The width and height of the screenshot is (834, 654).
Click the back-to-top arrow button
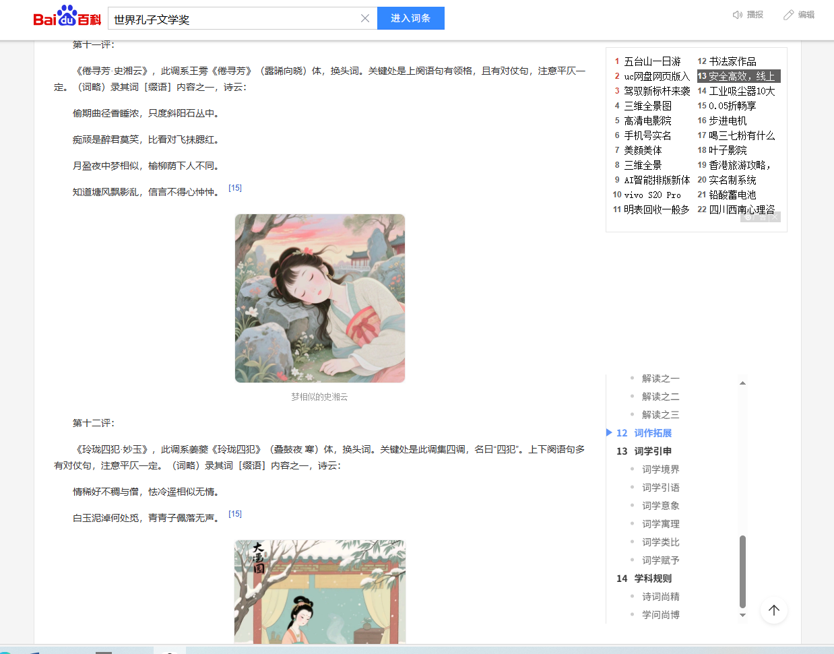click(774, 610)
